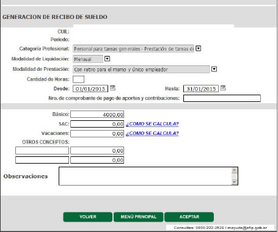This screenshot has width=278, height=232.
Task: Select the Mensual liquidation combo box
Action: pyautogui.click(x=88, y=59)
